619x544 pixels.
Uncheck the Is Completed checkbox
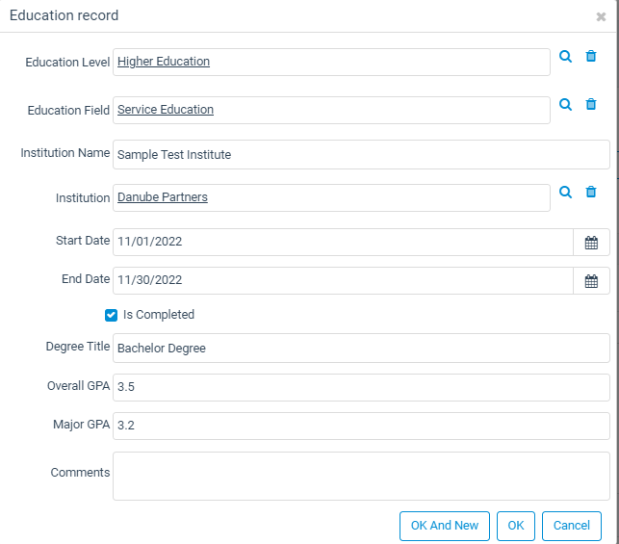tap(111, 315)
